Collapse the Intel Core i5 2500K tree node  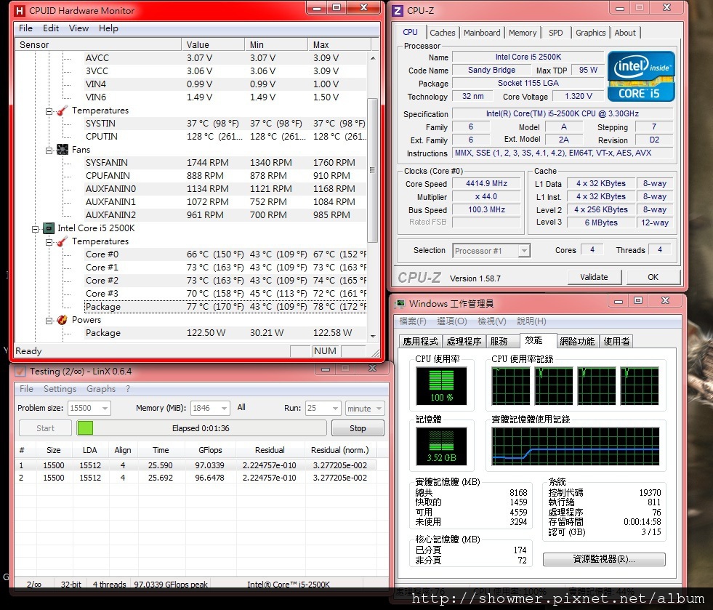point(36,228)
